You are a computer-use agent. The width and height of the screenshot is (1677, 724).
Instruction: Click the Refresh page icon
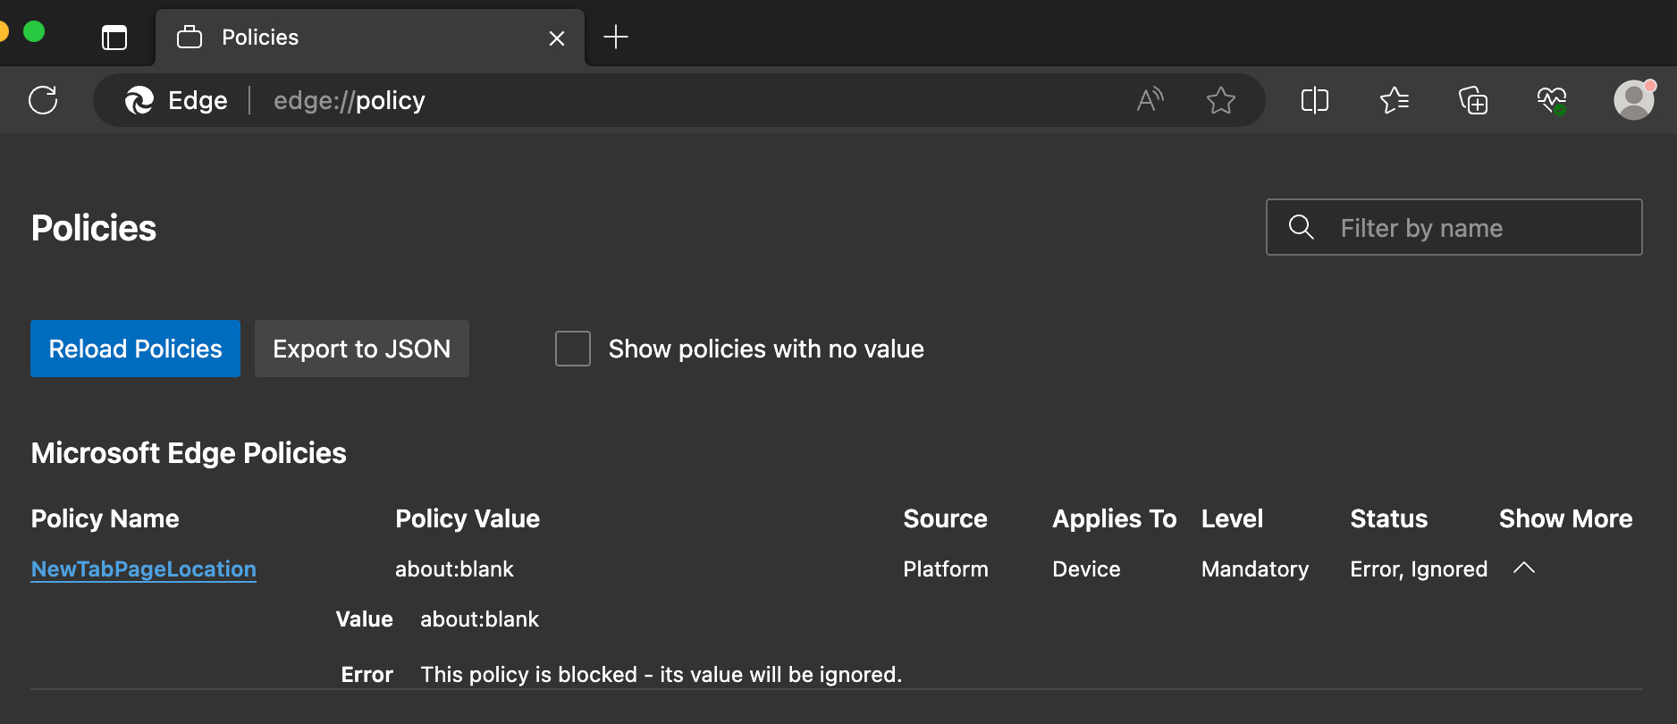(43, 100)
